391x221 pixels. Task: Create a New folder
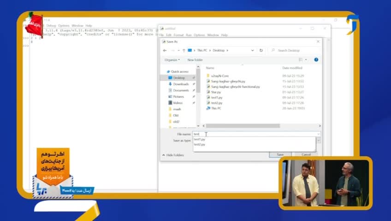[x=195, y=60]
